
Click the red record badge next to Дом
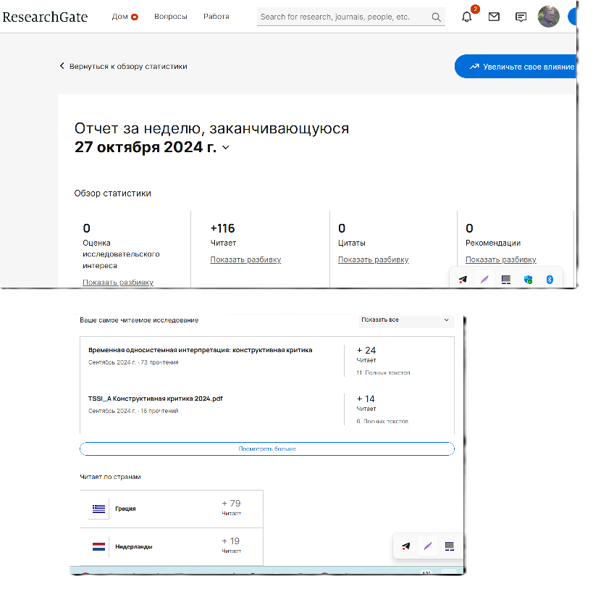click(x=135, y=17)
